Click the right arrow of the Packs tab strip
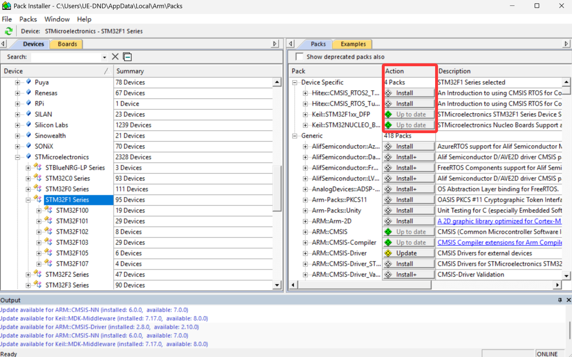 (566, 44)
